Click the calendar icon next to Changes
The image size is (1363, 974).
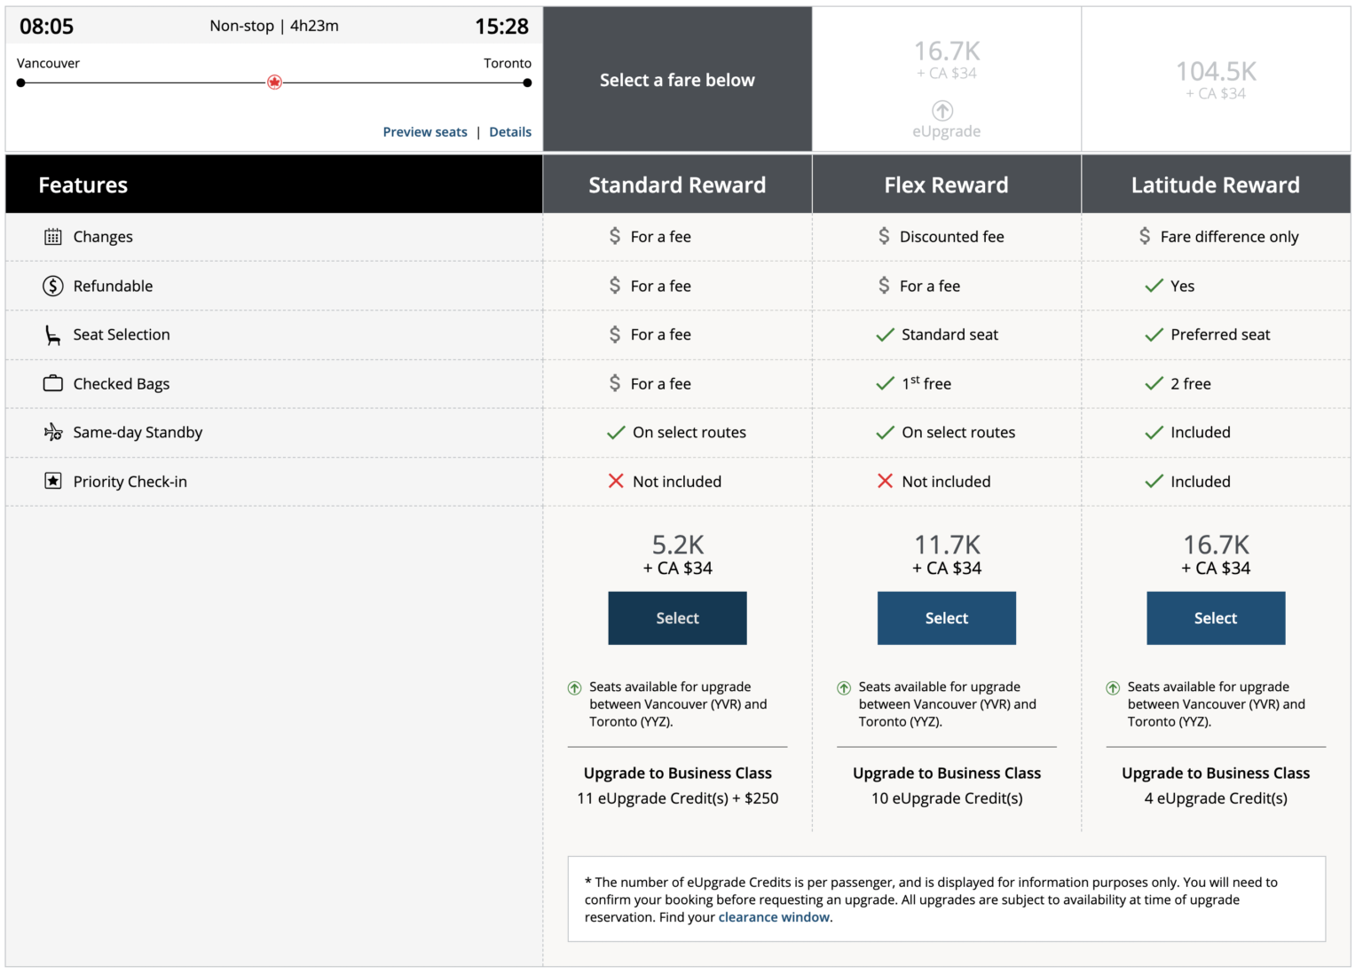[52, 236]
